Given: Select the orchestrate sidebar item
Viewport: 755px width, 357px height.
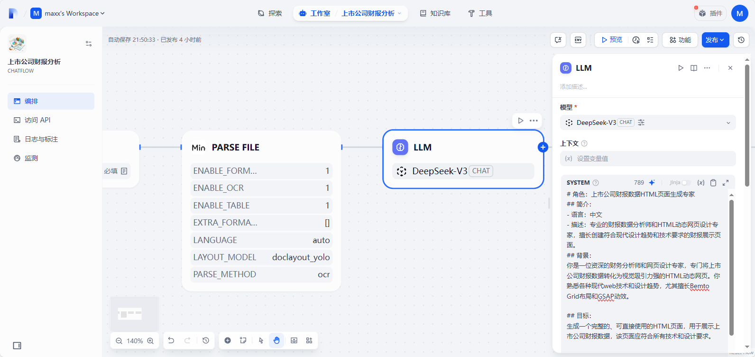Looking at the screenshot, I should tap(51, 101).
